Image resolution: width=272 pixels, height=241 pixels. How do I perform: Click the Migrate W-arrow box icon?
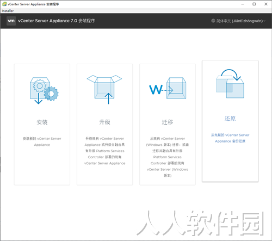coord(168,88)
